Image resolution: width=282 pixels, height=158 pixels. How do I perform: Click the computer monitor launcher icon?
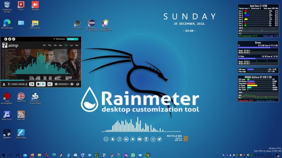tap(106, 139)
